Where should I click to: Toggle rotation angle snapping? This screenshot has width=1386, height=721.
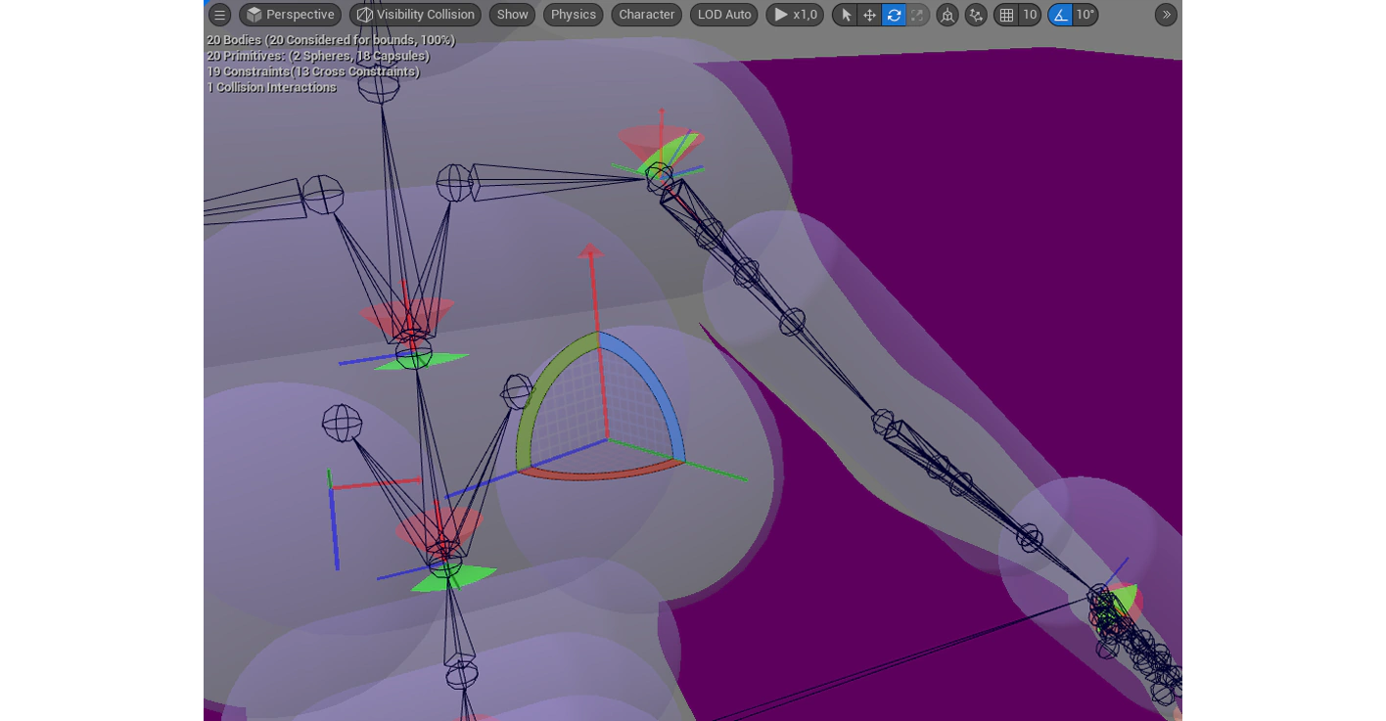tap(1060, 15)
